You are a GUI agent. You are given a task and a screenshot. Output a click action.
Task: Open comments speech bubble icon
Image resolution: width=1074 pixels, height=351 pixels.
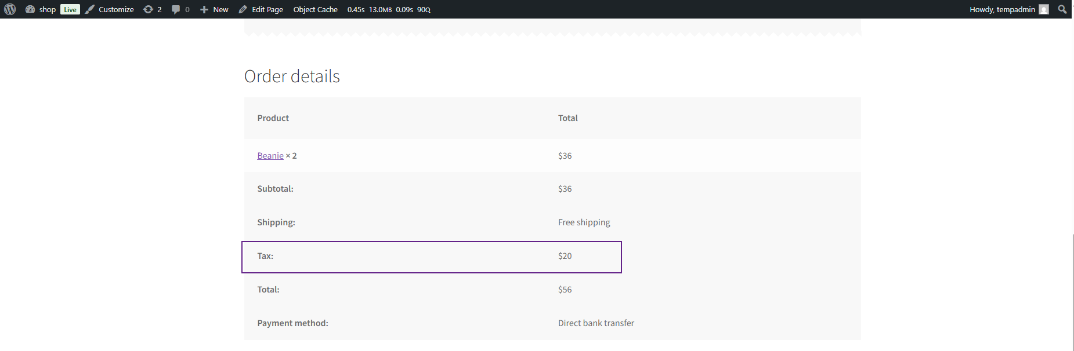176,9
